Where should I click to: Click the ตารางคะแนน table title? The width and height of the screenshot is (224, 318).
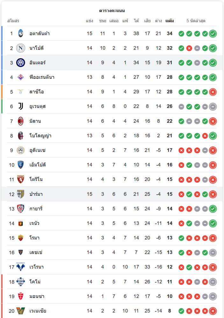[112, 11]
